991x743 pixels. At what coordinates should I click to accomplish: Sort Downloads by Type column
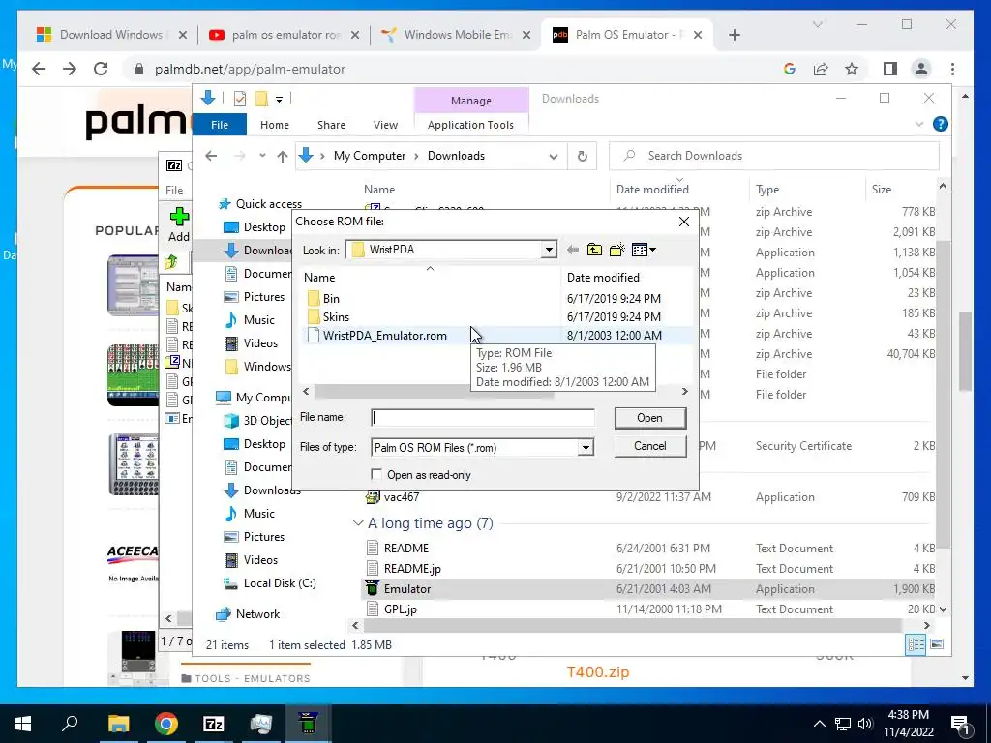767,189
